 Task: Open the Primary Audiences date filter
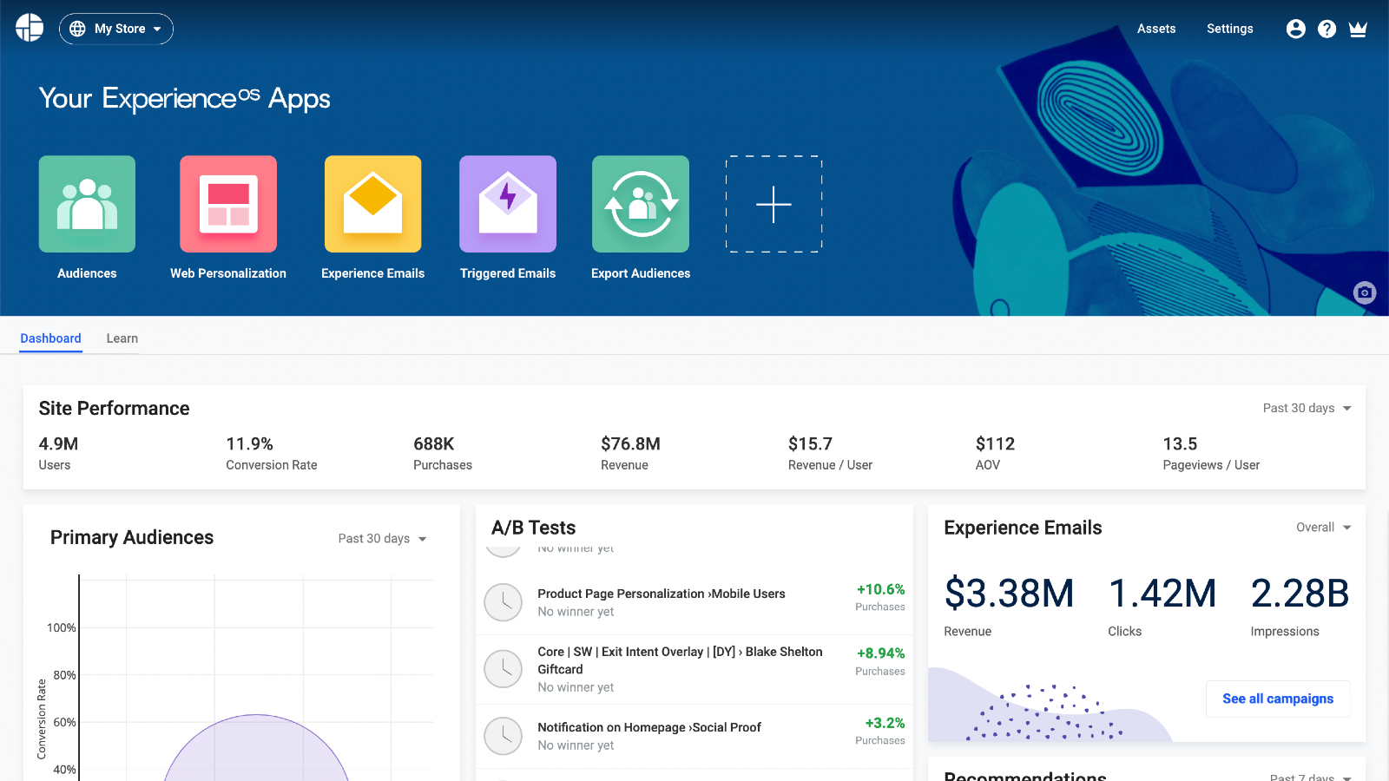[x=383, y=538]
